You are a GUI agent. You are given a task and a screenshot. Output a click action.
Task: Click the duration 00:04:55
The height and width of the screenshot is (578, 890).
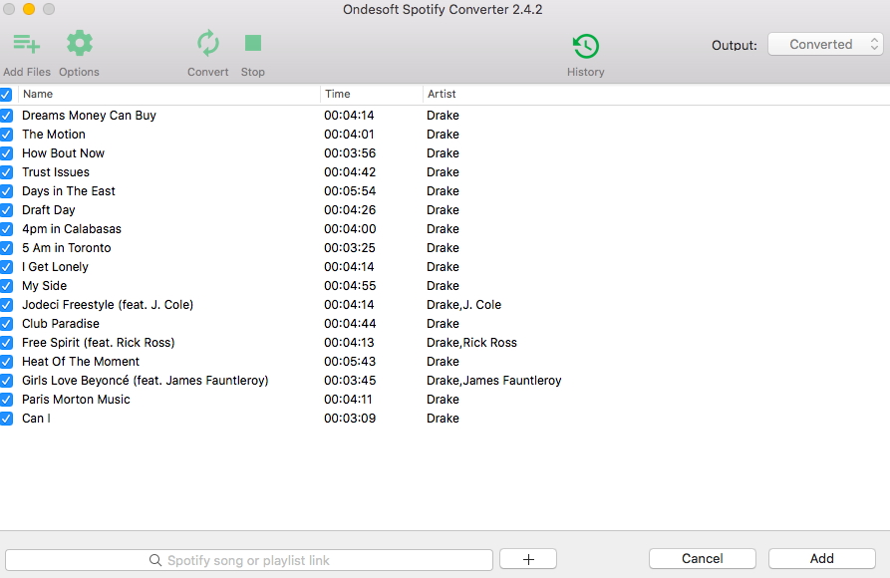[350, 286]
